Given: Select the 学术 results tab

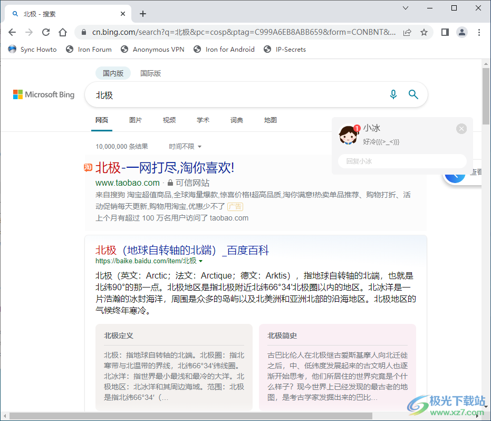Looking at the screenshot, I should pyautogui.click(x=203, y=120).
